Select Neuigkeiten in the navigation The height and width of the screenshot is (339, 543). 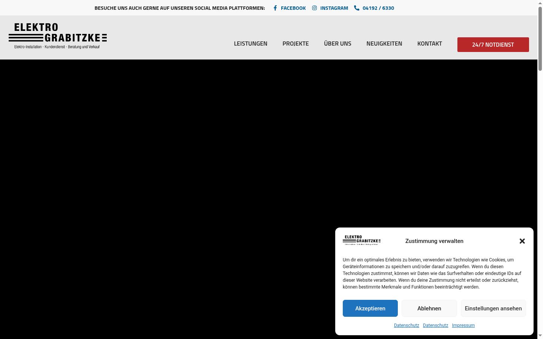point(384,44)
